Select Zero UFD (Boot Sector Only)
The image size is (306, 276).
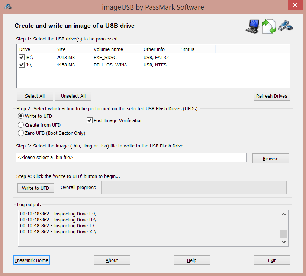21,133
